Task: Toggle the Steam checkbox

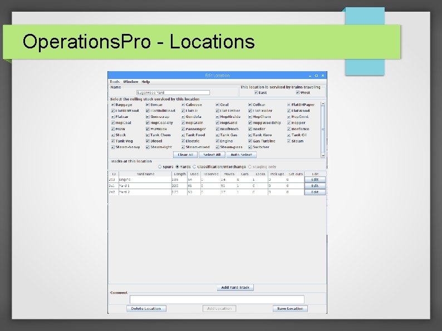Action: point(289,141)
